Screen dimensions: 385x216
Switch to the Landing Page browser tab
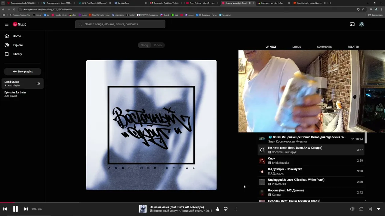coord(130,3)
